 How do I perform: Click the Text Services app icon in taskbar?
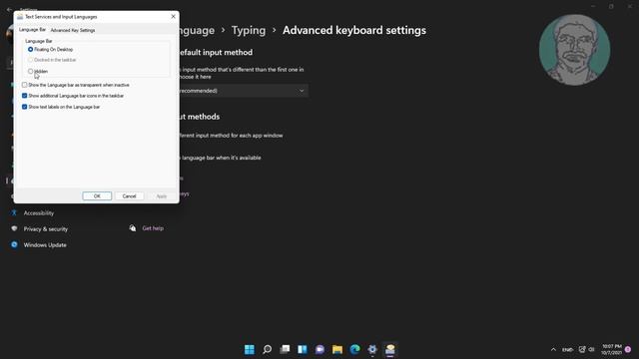pyautogui.click(x=390, y=349)
